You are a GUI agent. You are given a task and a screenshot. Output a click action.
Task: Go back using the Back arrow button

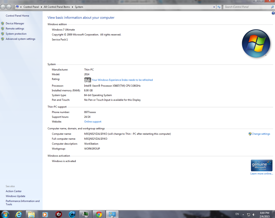pyautogui.click(x=3, y=7)
